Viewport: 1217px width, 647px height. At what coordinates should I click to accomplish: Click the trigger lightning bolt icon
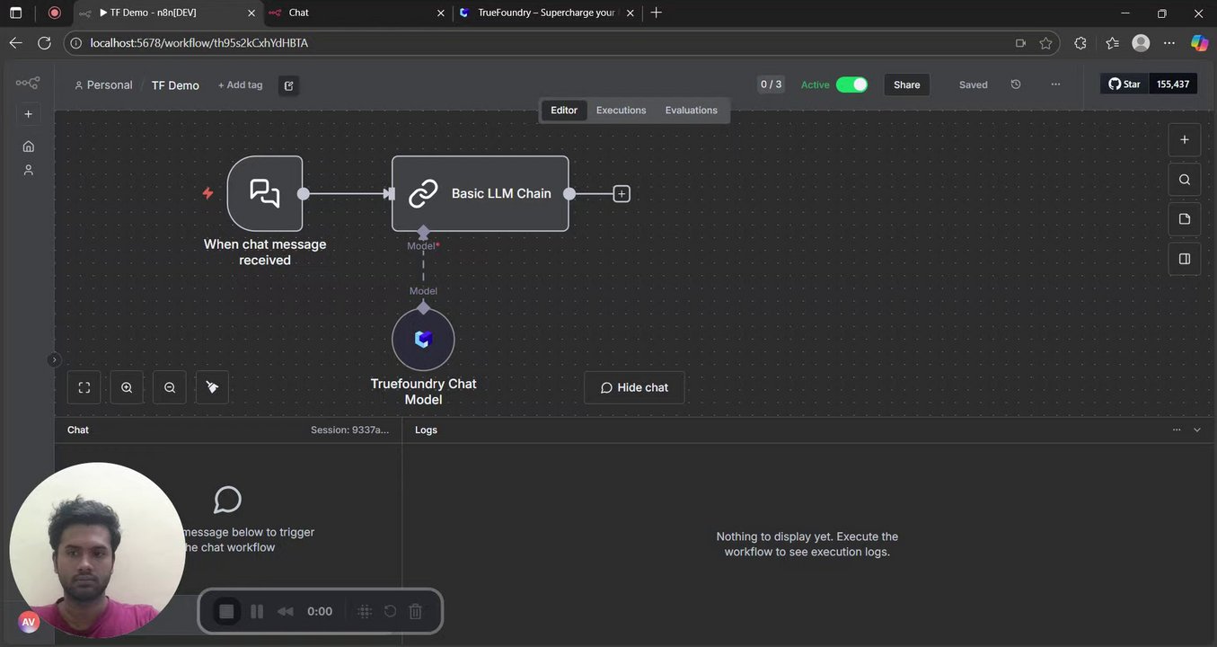click(x=207, y=193)
